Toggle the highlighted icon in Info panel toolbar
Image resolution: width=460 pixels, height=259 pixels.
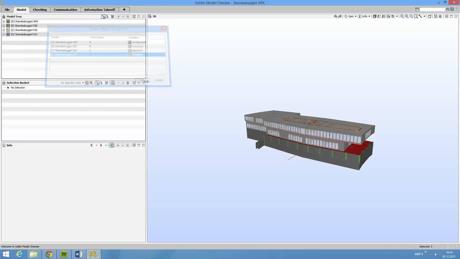pyautogui.click(x=112, y=145)
